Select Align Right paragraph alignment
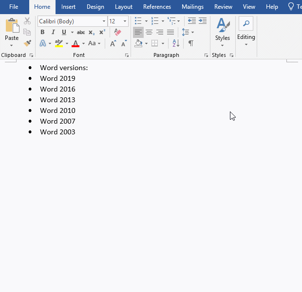302x292 pixels. [160, 32]
